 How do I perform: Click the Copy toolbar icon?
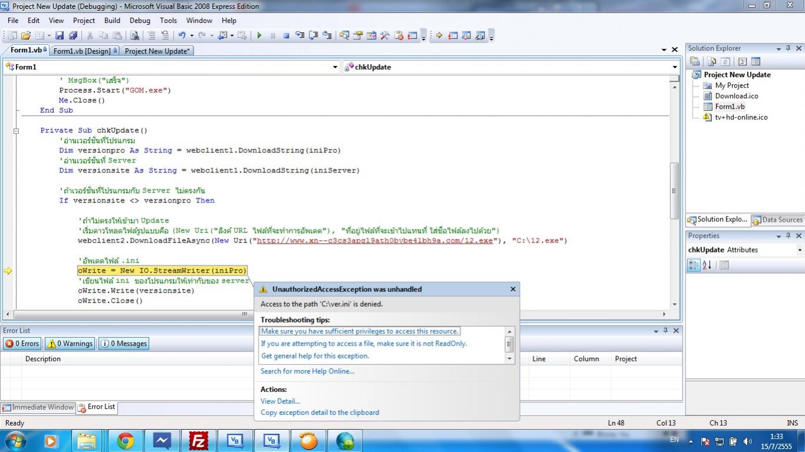pyautogui.click(x=103, y=35)
